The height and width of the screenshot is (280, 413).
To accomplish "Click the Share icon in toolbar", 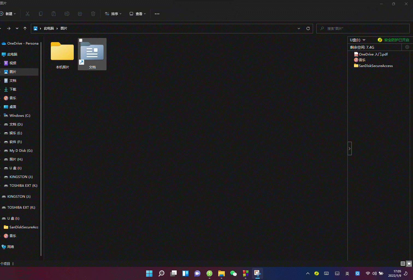I will click(x=80, y=14).
